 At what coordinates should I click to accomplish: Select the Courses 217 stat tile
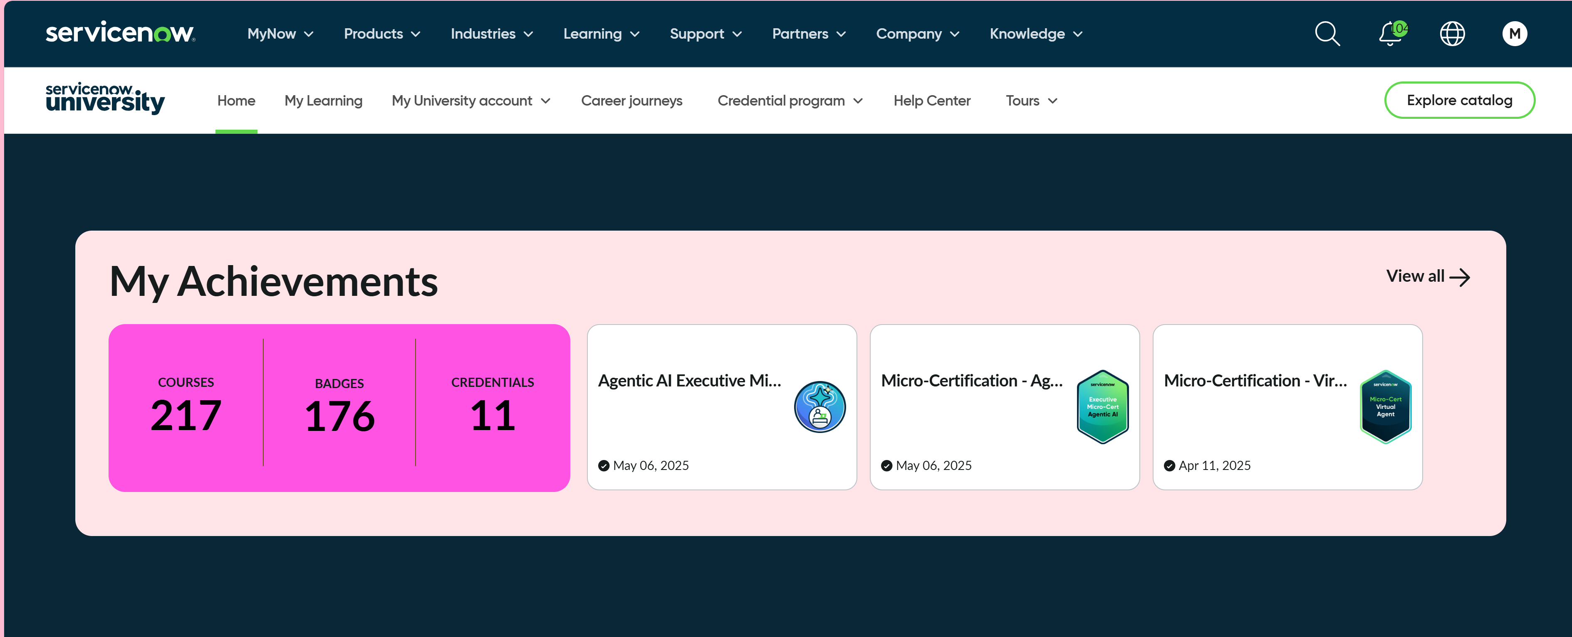186,407
